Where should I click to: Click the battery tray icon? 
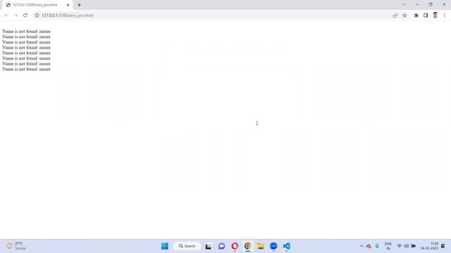[414, 246]
